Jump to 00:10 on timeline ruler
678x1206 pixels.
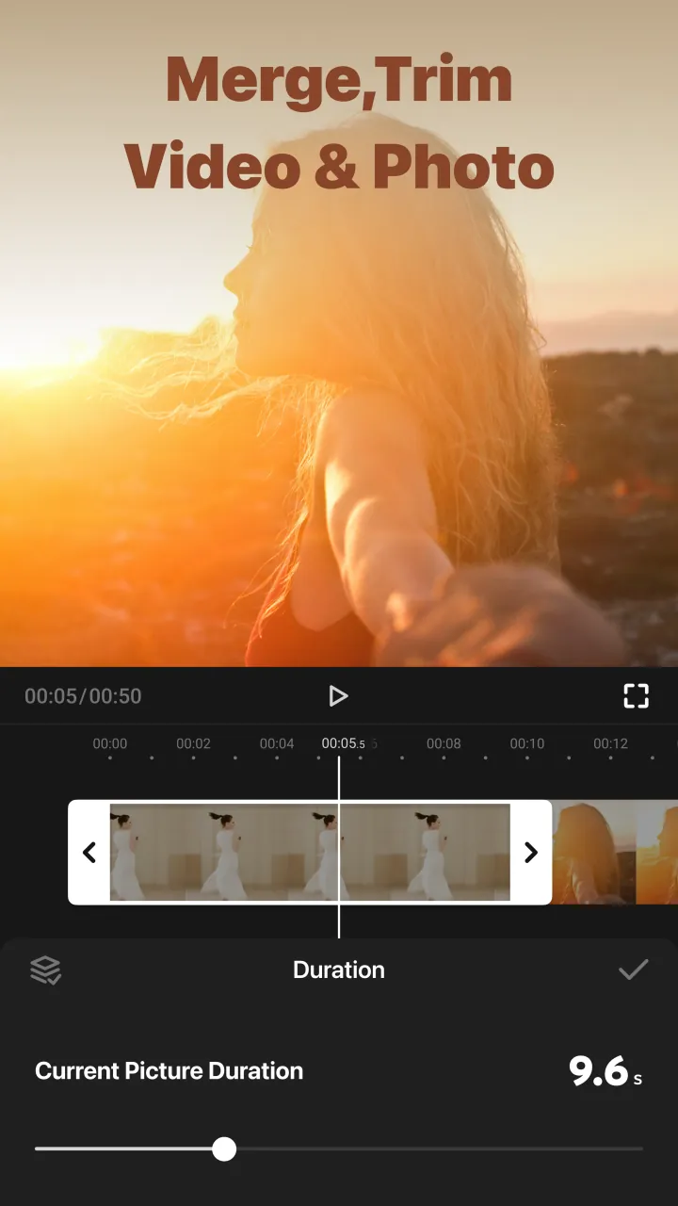coord(527,743)
